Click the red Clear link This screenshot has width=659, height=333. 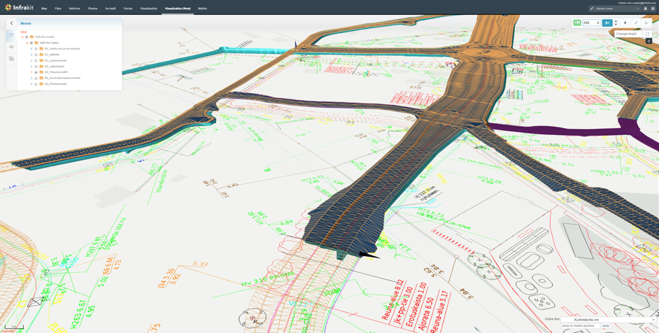(24, 32)
